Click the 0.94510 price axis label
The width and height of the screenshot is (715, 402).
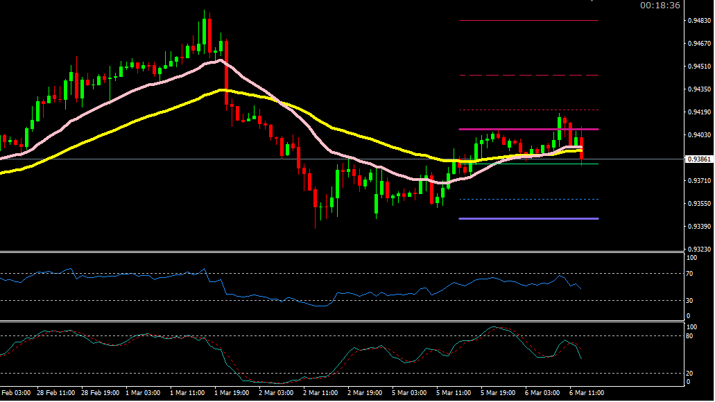point(699,66)
